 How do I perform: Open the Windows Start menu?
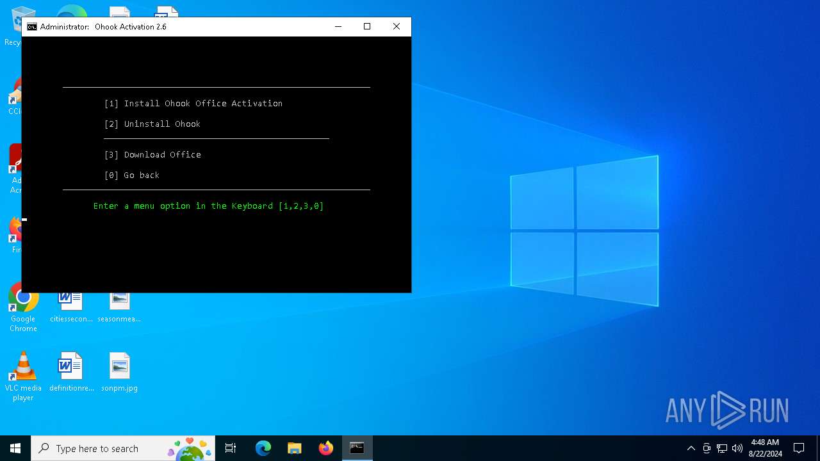pyautogui.click(x=15, y=448)
